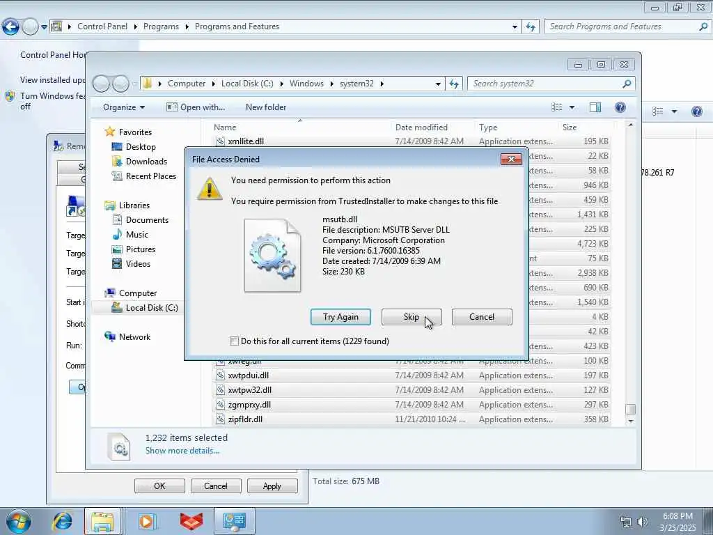Screen dimensions: 713x535
Task: Click system32 in the address breadcrumb
Action: (356, 84)
